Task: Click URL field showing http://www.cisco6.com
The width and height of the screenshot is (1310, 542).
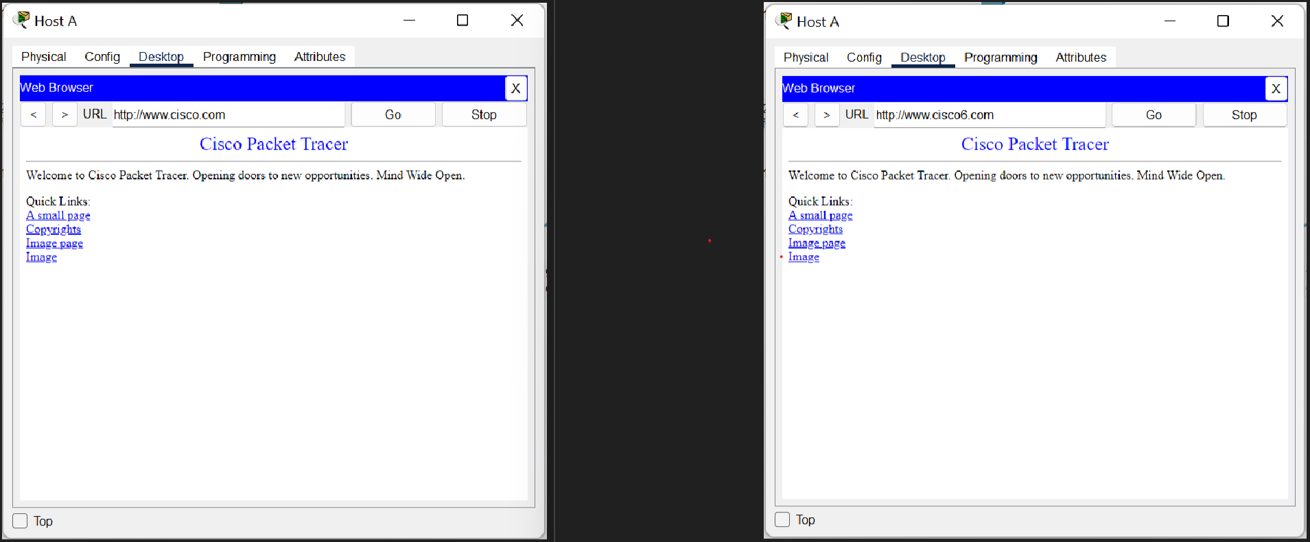Action: (x=990, y=114)
